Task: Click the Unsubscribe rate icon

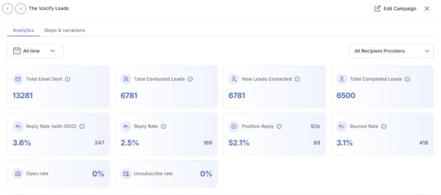Action: 126,174
